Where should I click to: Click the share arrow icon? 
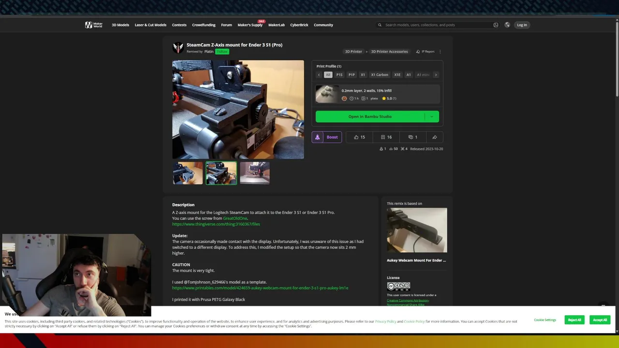[x=434, y=137]
